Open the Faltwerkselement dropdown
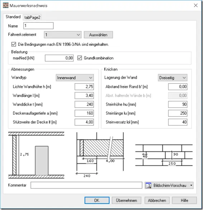Screen dimensions: 203x210 click(63, 35)
